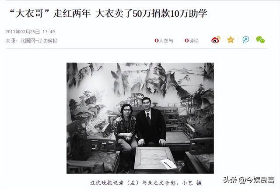Open the black-and-white article photo
Image resolution: width=280 pixels, height=189 pixels.
point(140,118)
